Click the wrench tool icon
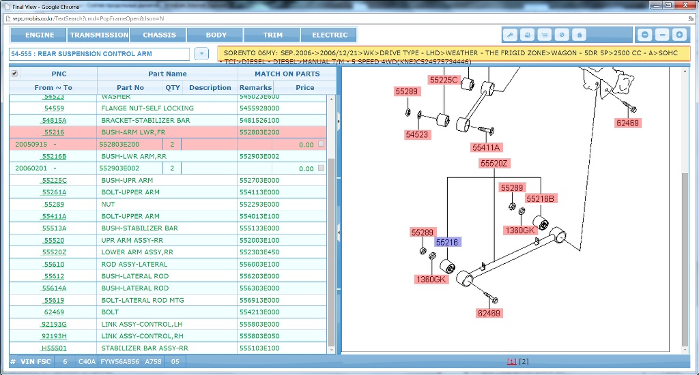Viewport: 699px width, 375px height. [x=511, y=35]
